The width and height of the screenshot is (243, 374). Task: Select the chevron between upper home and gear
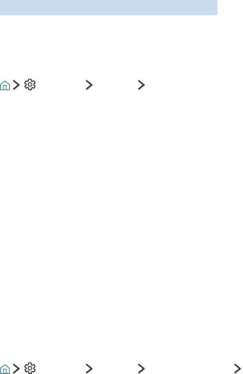(16, 85)
